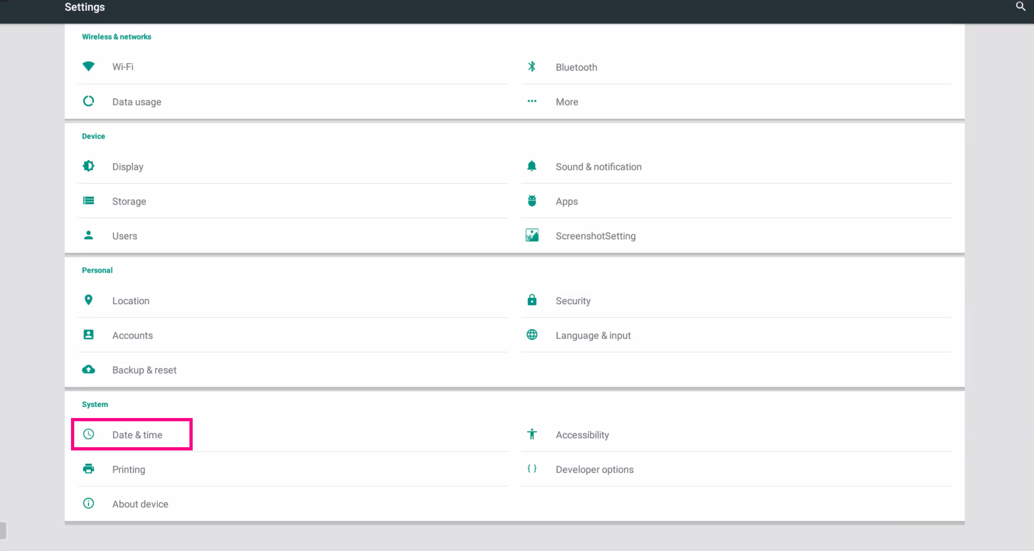Open Accounts settings
This screenshot has width=1034, height=551.
pos(132,335)
